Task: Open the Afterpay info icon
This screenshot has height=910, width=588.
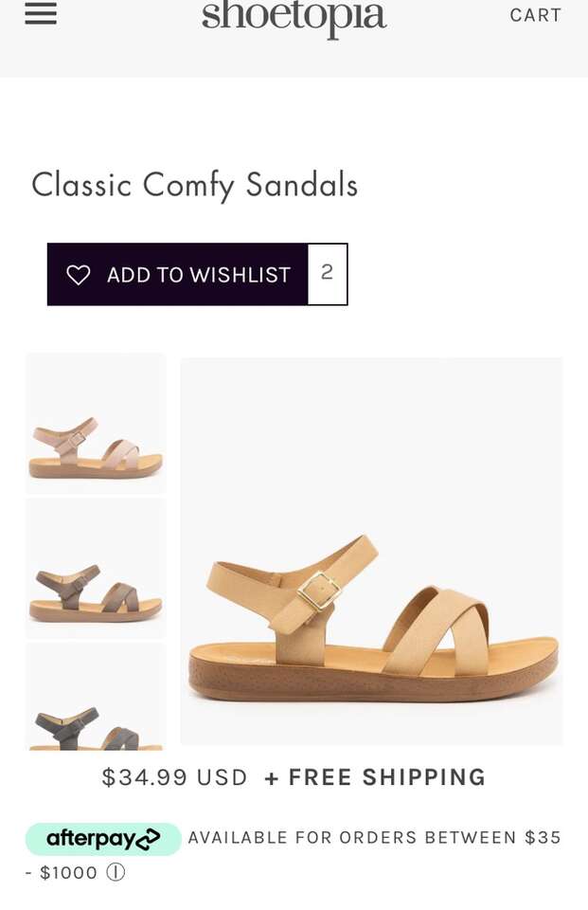Action: (x=116, y=872)
